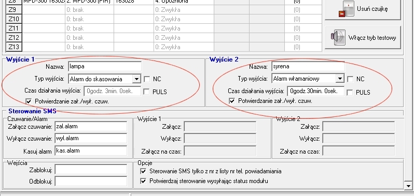Enable NC checkbox for Wyjście 1
Screen dimensions: 414x196
tap(147, 79)
